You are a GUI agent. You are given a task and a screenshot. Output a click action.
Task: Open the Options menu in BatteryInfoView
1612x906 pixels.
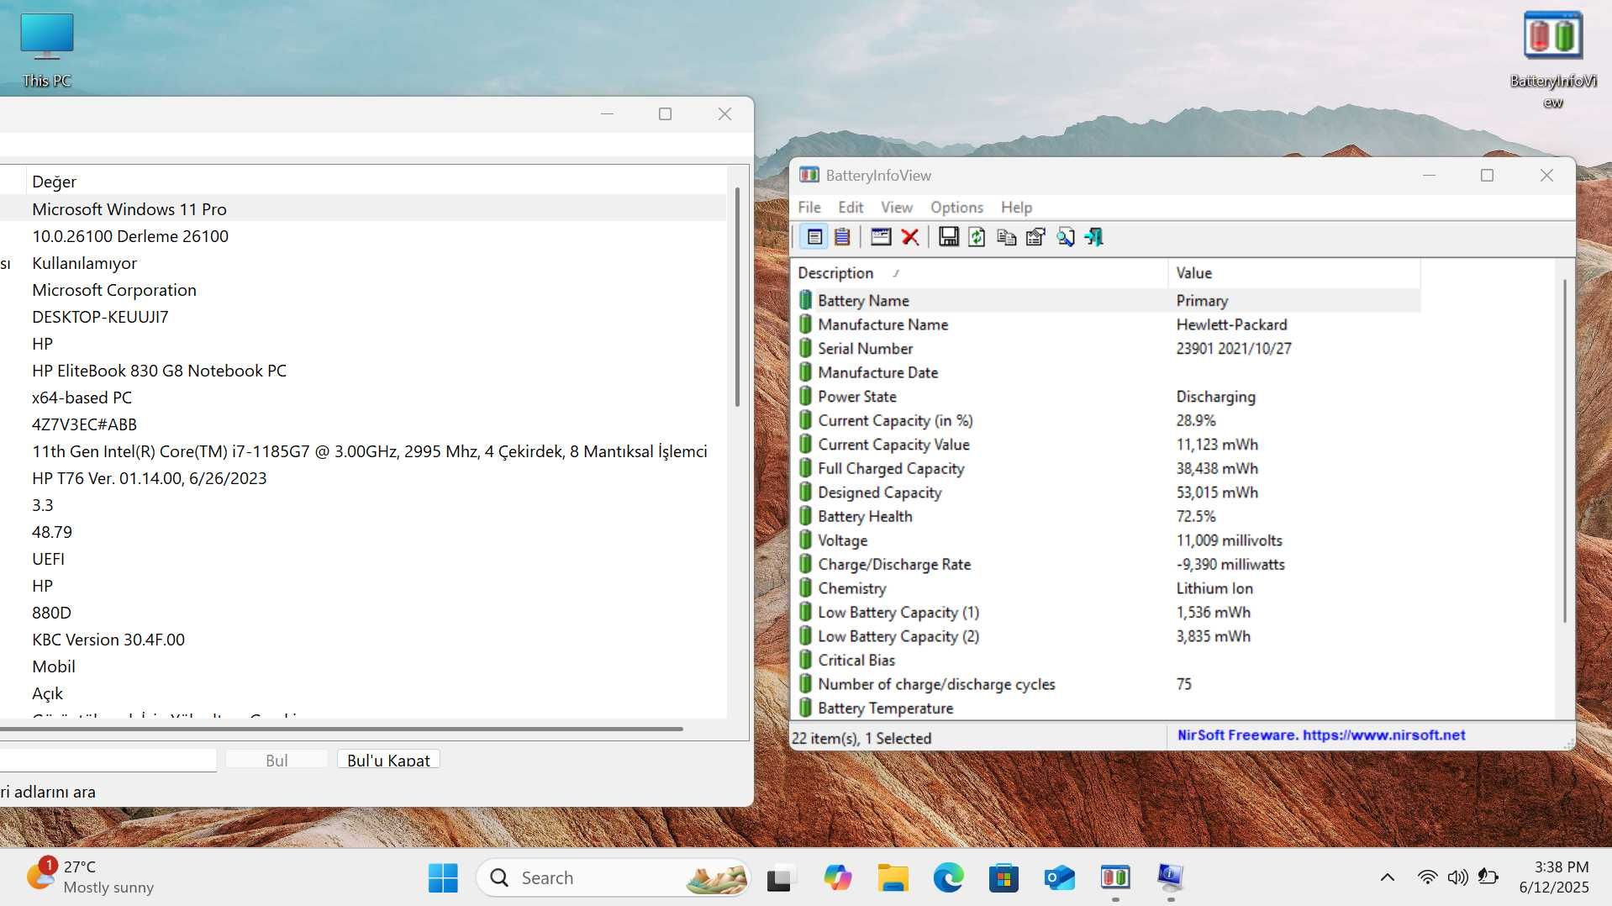(x=956, y=208)
